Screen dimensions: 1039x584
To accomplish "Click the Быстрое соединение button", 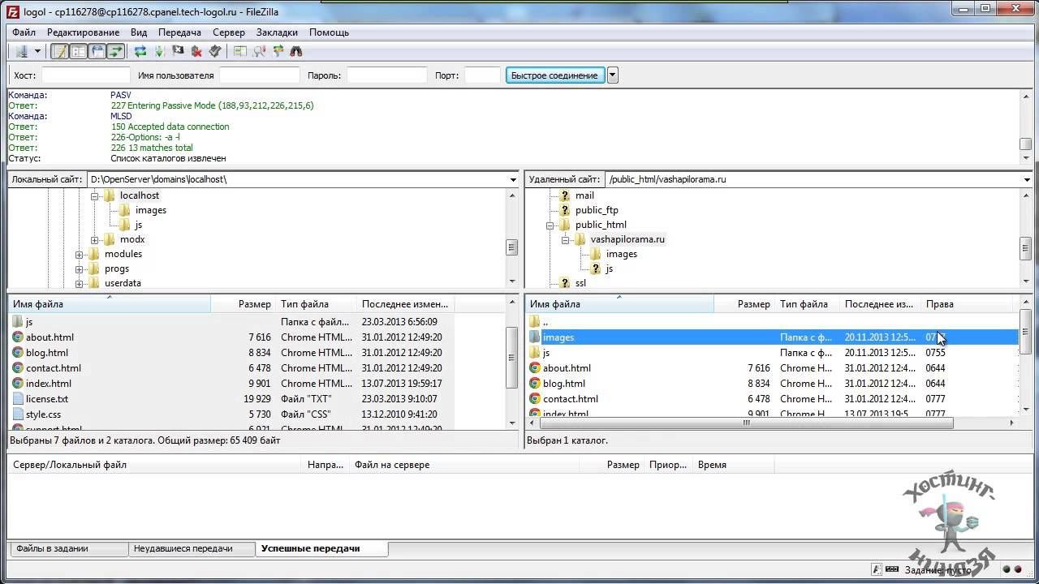I will [x=554, y=75].
